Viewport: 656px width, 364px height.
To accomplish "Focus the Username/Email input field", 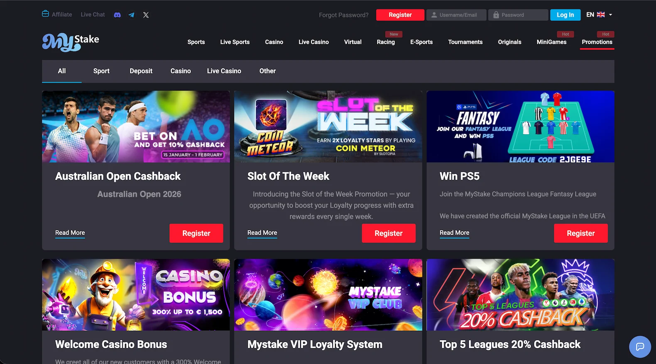I will pyautogui.click(x=456, y=15).
